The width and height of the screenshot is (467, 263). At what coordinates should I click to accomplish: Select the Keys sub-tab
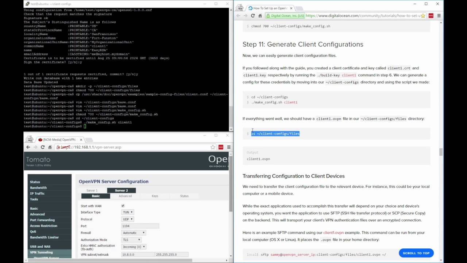pyautogui.click(x=155, y=196)
